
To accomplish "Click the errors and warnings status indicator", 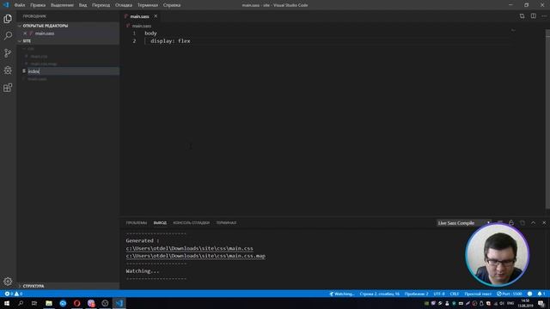I will click(14, 294).
